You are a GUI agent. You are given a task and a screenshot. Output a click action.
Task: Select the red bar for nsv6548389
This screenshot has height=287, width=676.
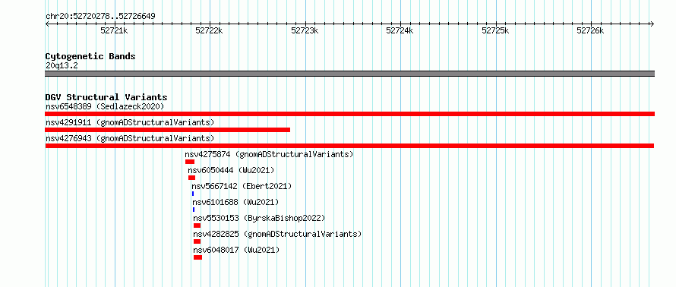point(349,114)
